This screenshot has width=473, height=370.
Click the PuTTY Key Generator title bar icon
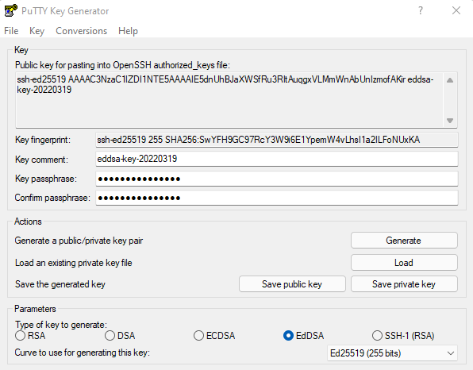click(x=10, y=10)
